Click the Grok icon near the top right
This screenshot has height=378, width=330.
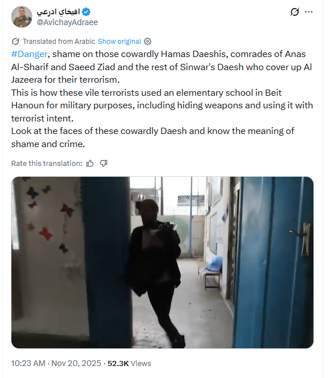coord(295,11)
